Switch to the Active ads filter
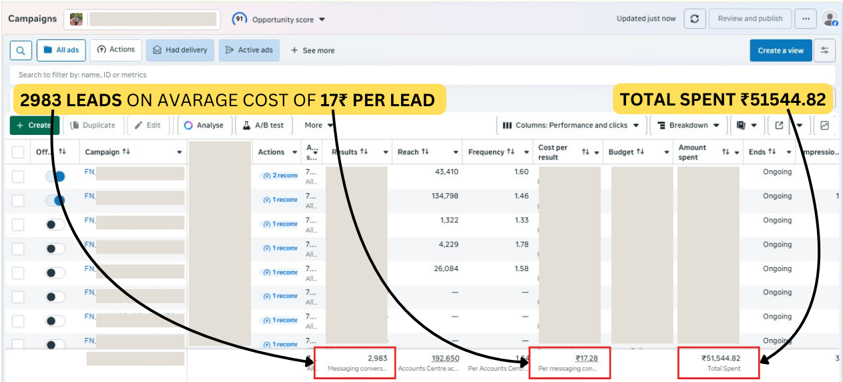843x382 pixels. 249,50
